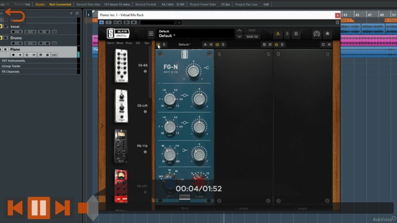Screen dimensions: 397x223
Task: Click the knob icon beside the star
Action: point(317,34)
